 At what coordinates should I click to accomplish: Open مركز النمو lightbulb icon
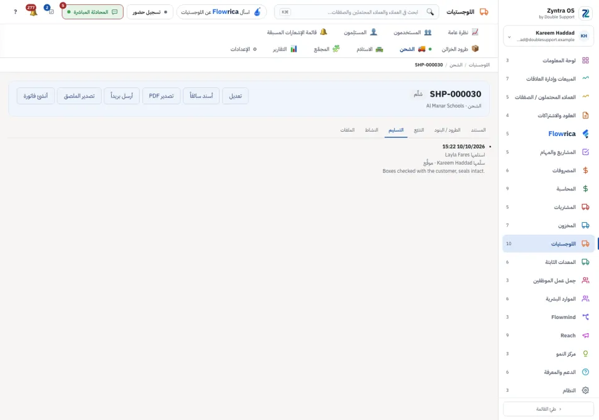pyautogui.click(x=585, y=353)
